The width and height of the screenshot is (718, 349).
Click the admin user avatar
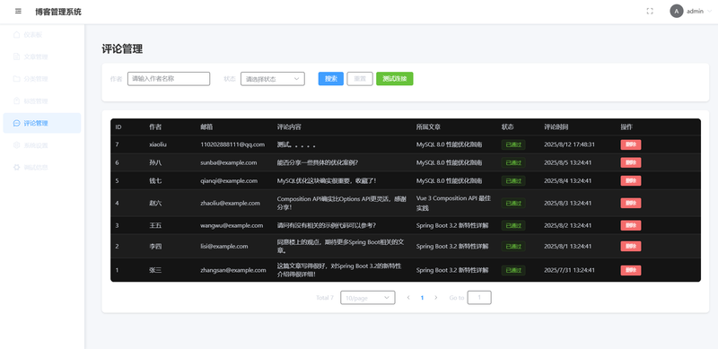[x=677, y=12]
